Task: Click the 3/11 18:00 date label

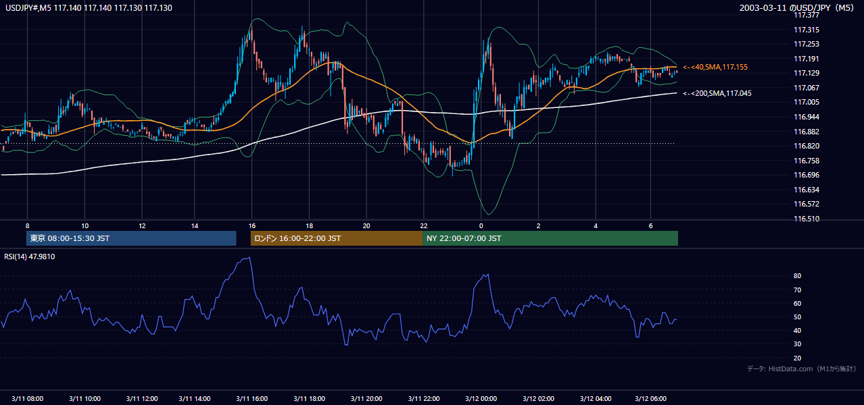Action: click(x=308, y=398)
